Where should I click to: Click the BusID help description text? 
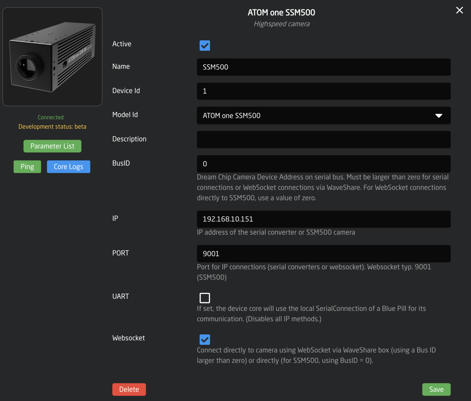click(323, 187)
